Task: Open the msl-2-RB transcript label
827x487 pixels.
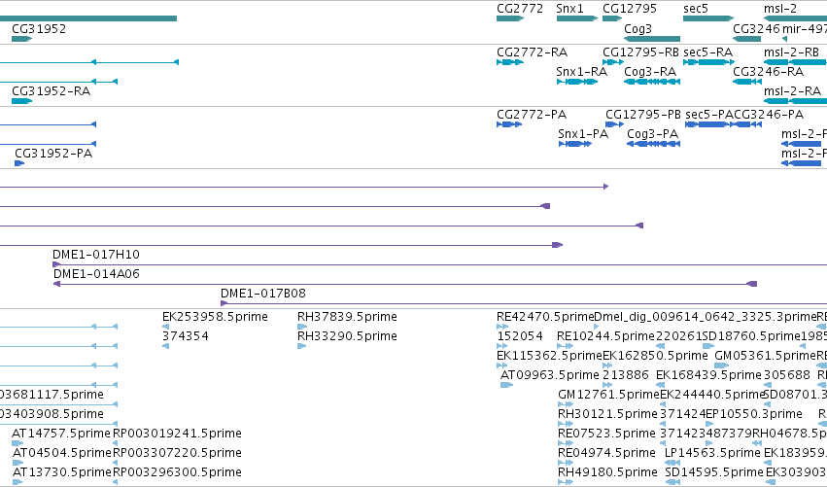Action: (791, 52)
